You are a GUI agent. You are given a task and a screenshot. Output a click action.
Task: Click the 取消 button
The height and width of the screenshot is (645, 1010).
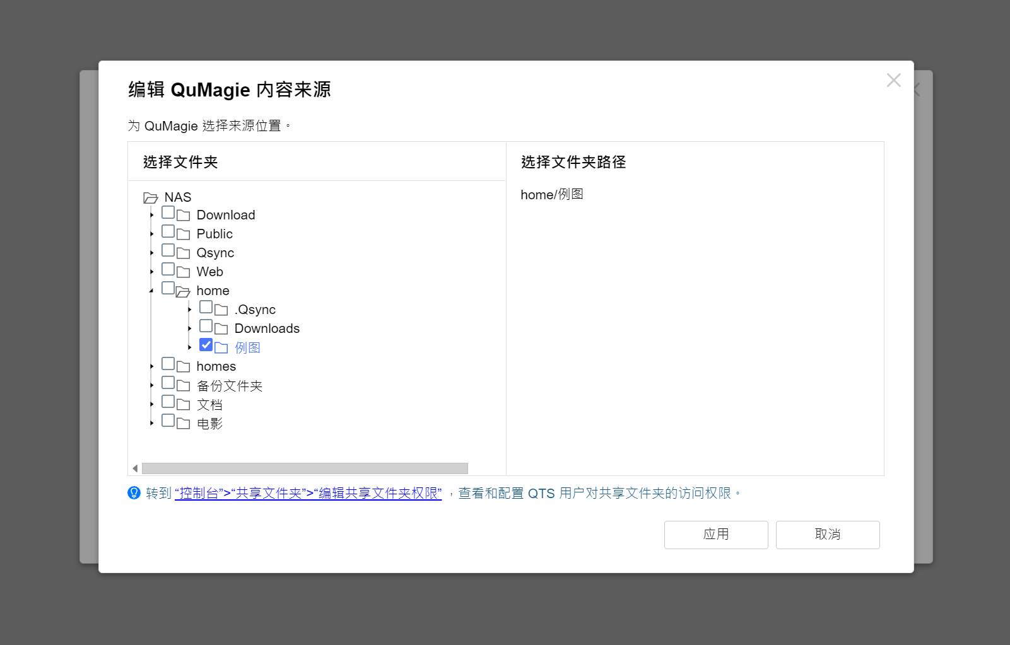pyautogui.click(x=828, y=535)
